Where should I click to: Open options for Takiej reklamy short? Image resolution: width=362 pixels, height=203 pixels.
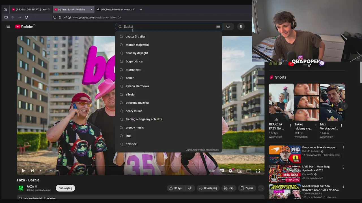(x=316, y=126)
